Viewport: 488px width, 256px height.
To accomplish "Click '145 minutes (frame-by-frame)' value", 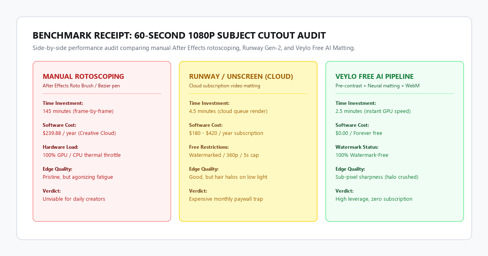I will pos(78,111).
